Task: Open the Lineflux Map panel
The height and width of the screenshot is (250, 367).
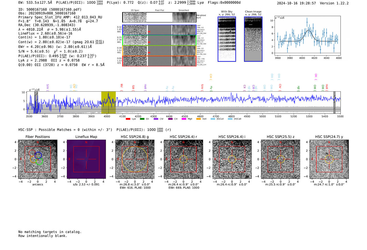Action: coord(86,159)
